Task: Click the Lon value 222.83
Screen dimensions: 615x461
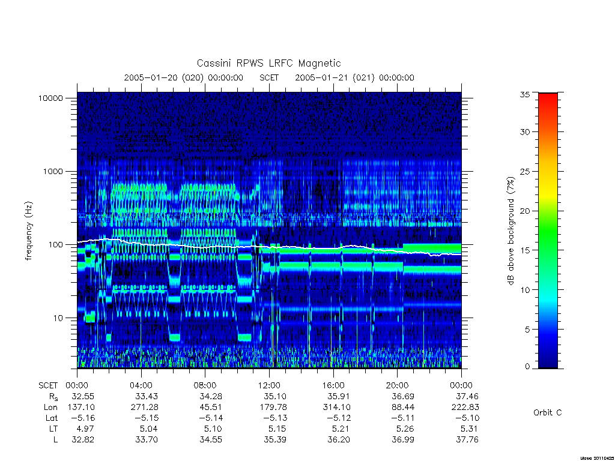Action: tap(465, 408)
